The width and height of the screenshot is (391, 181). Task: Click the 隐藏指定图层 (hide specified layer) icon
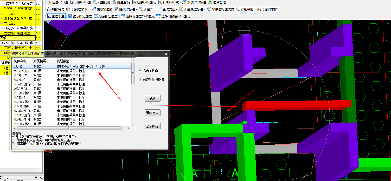95,16
